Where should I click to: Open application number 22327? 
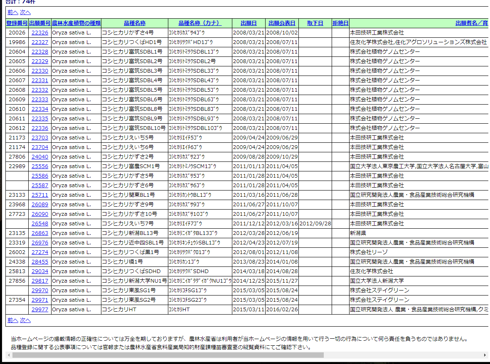coord(39,42)
